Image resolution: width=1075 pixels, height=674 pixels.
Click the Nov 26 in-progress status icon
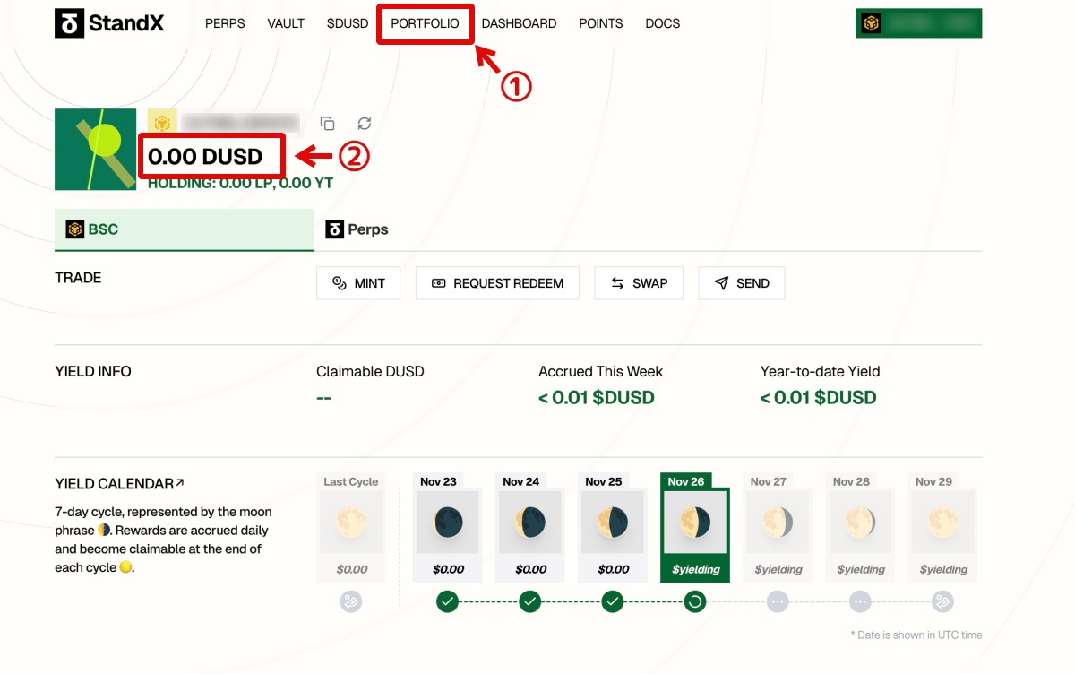[695, 602]
